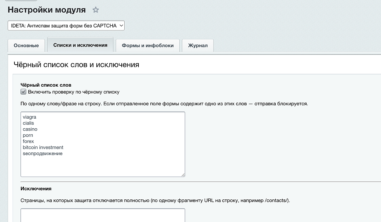Click the blacklist words textarea
Viewport: 381px width, 222px height.
(x=103, y=144)
